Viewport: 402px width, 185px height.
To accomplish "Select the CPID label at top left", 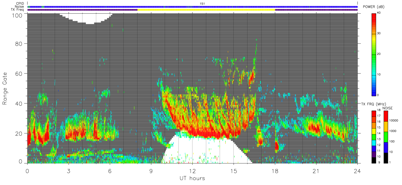I will tap(20, 4).
